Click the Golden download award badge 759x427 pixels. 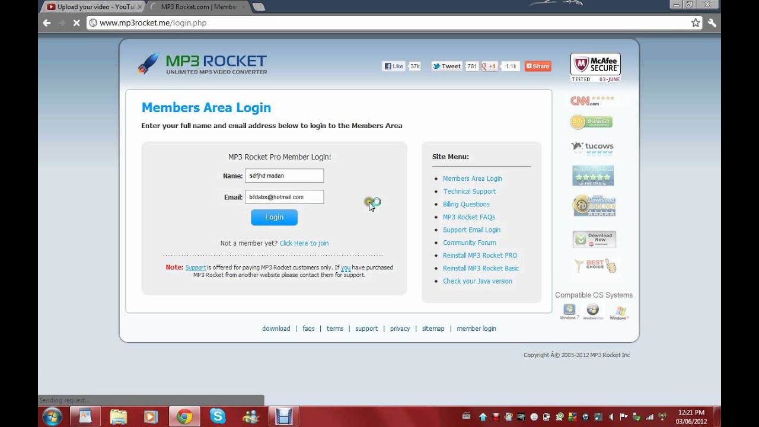[x=594, y=206]
